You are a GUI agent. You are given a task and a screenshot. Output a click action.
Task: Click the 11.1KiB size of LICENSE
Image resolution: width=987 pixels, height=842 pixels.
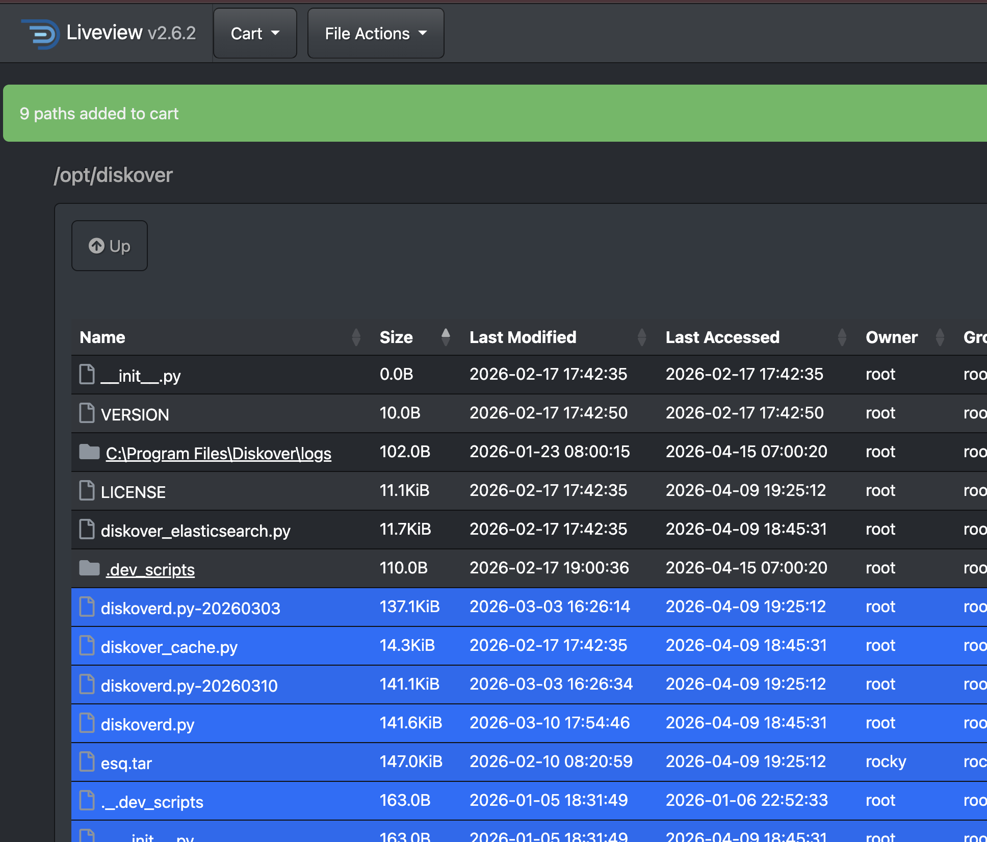point(405,490)
